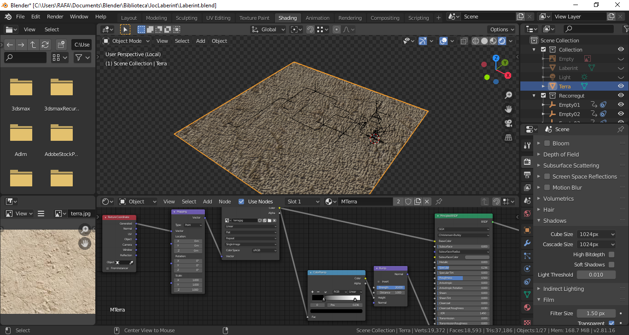Enable Screen Space Reflections checkbox
The width and height of the screenshot is (629, 335).
click(x=547, y=176)
